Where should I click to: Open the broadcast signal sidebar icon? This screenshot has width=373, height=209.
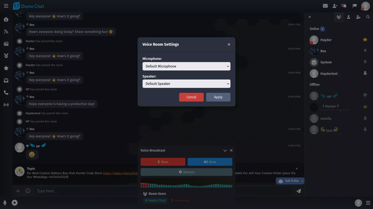pyautogui.click(x=6, y=105)
